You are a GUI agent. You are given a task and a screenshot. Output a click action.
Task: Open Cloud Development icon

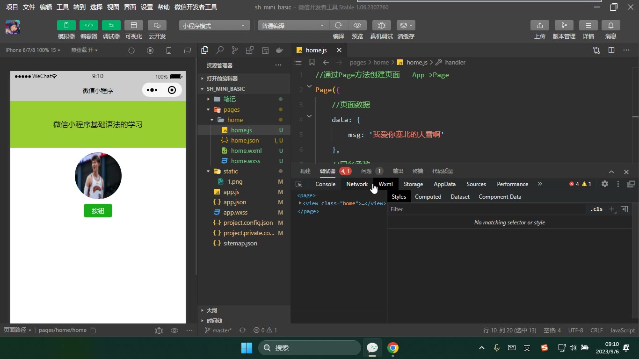click(157, 25)
